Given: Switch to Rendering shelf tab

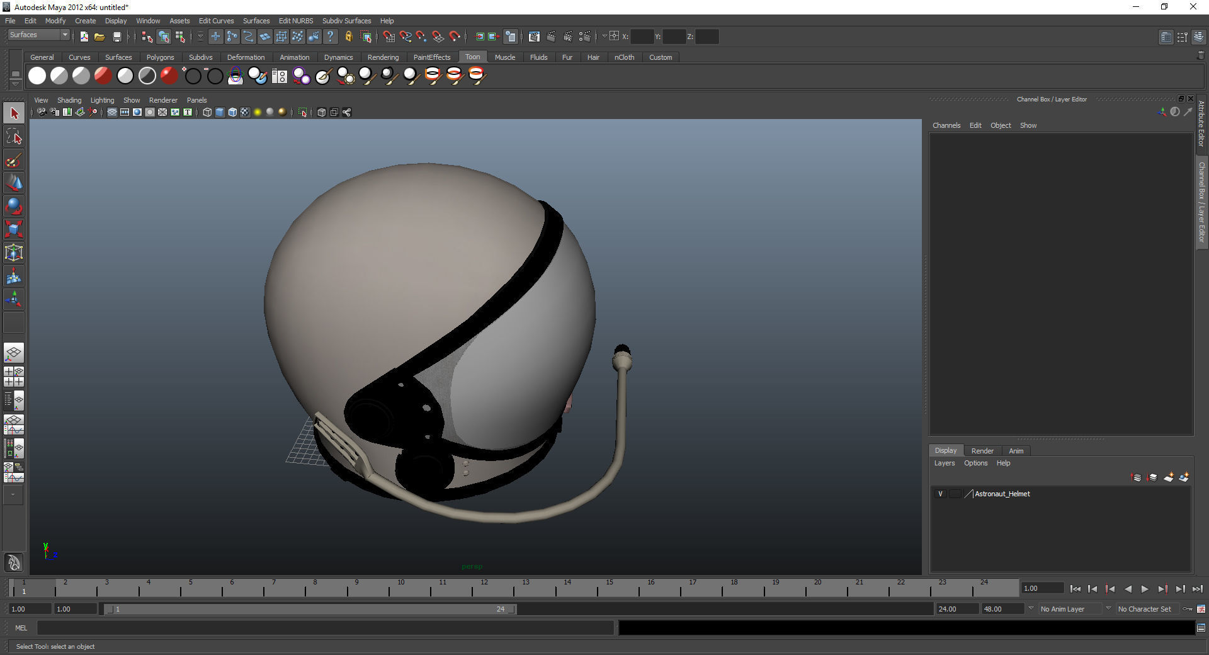Looking at the screenshot, I should pyautogui.click(x=383, y=57).
